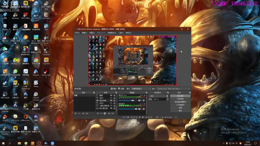This screenshot has width=260, height=146.
Task: Move scene up in Scenes panel
Action: pyautogui.click(x=84, y=113)
